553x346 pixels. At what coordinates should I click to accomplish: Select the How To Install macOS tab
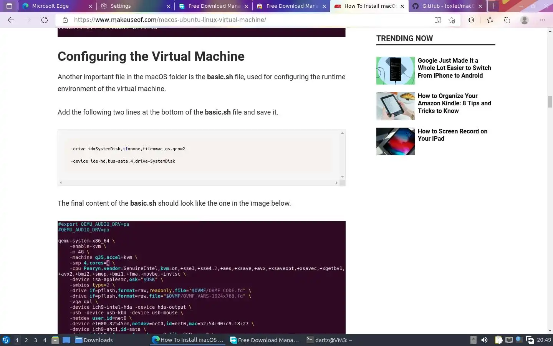369,6
